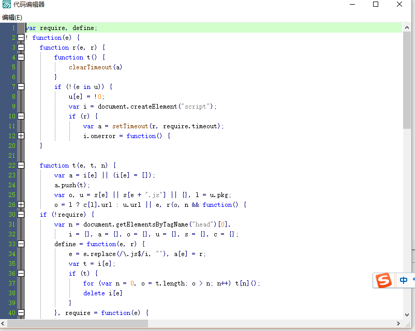The width and height of the screenshot is (415, 331).
Task: Collapse function t block at line 22
Action: point(20,165)
